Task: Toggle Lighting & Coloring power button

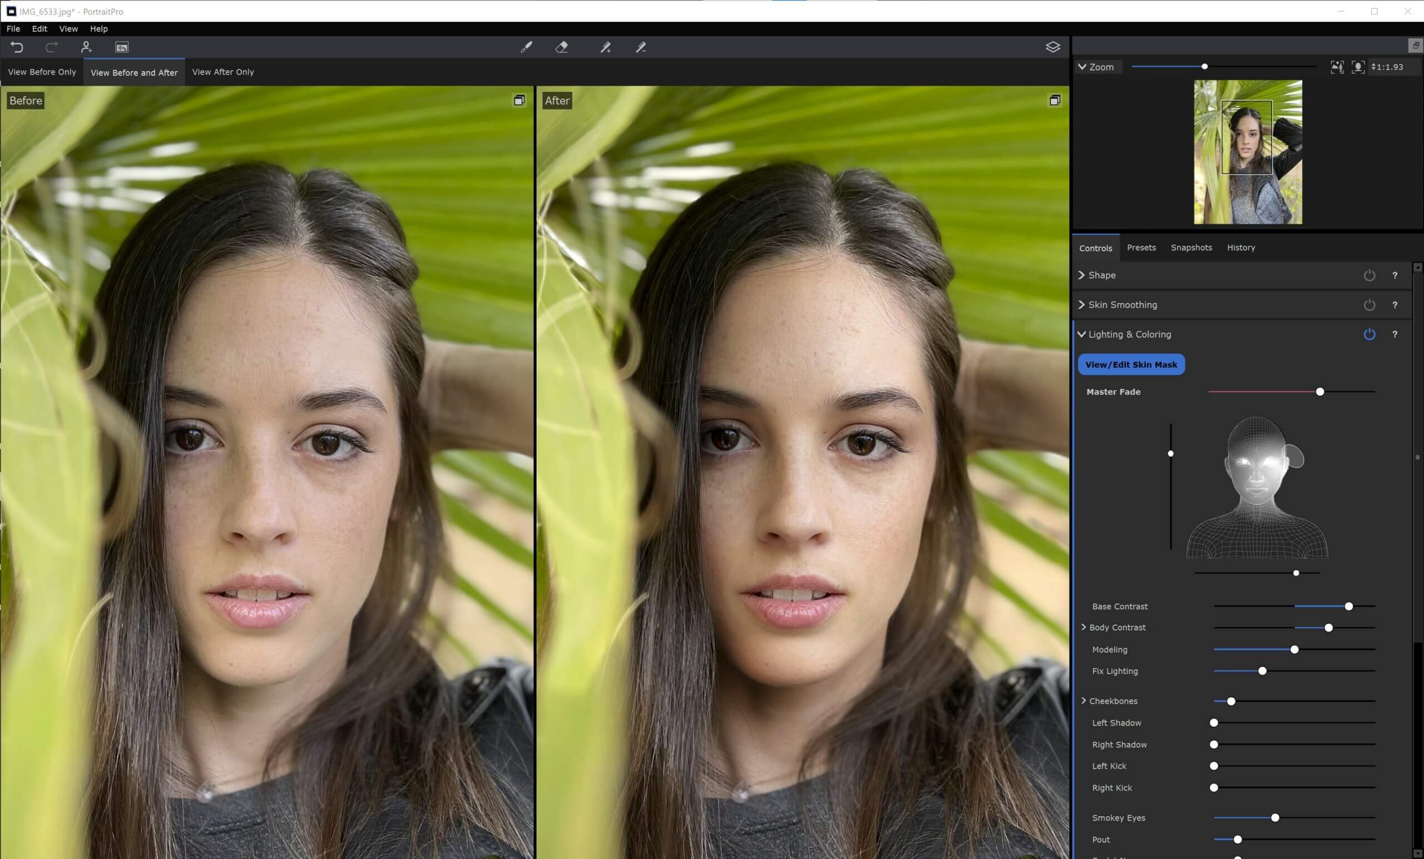Action: pyautogui.click(x=1369, y=335)
